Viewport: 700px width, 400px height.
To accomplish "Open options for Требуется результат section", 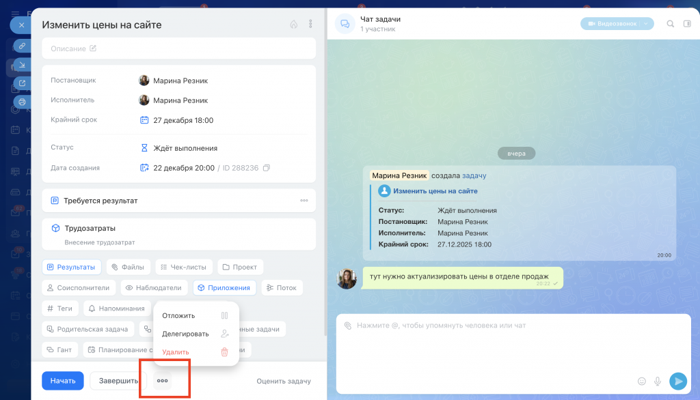I will coord(304,201).
